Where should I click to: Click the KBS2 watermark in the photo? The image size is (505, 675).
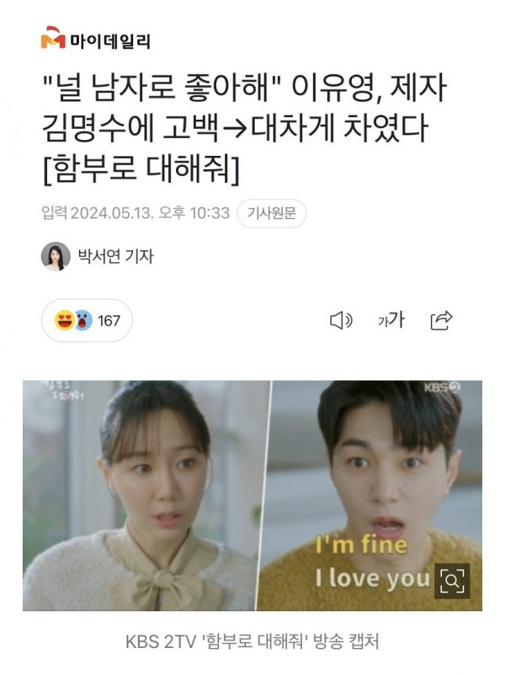[442, 388]
